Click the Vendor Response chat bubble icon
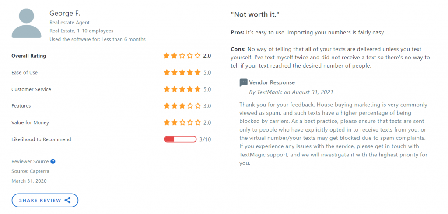Screen dimensions: 448x214 tap(243, 83)
